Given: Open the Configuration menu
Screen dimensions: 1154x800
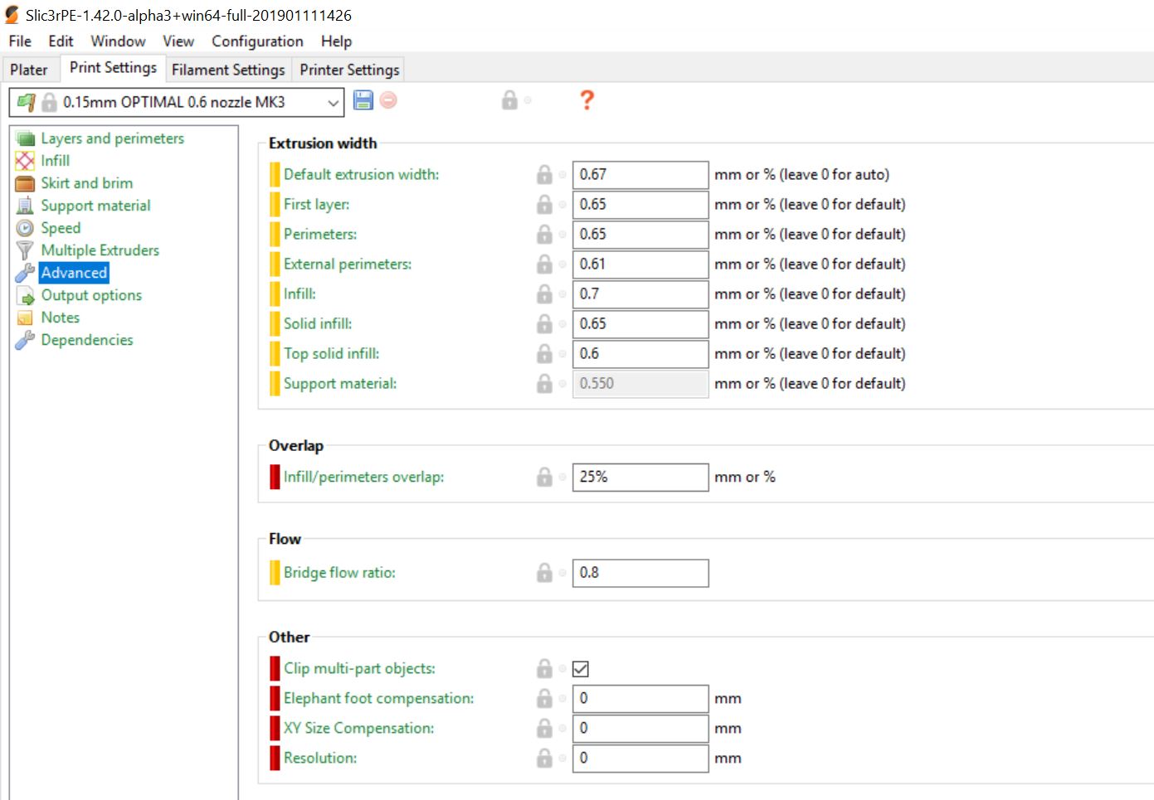Looking at the screenshot, I should coord(257,41).
